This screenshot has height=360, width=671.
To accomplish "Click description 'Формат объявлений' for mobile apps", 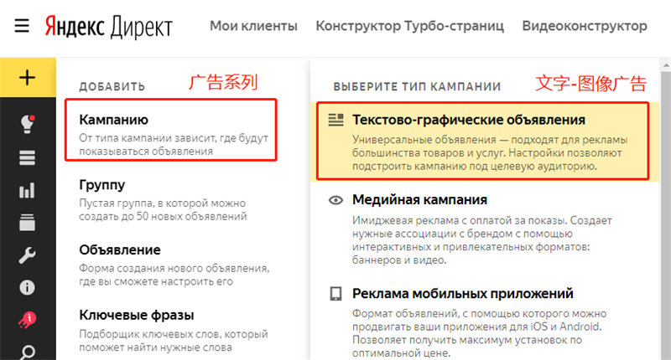I will point(479,333).
